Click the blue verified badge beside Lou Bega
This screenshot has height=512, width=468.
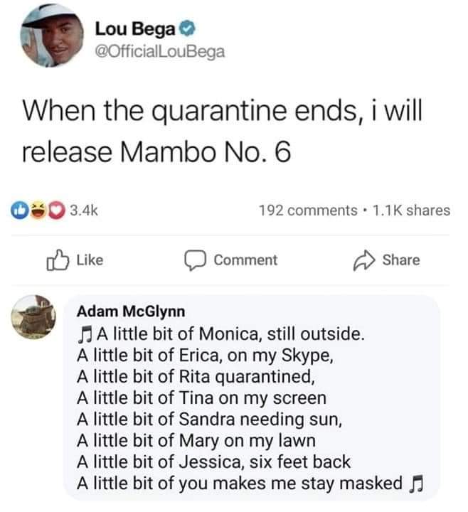click(x=187, y=30)
